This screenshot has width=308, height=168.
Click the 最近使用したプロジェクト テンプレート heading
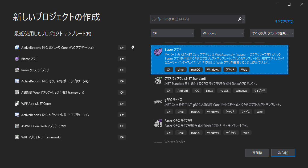53,34
